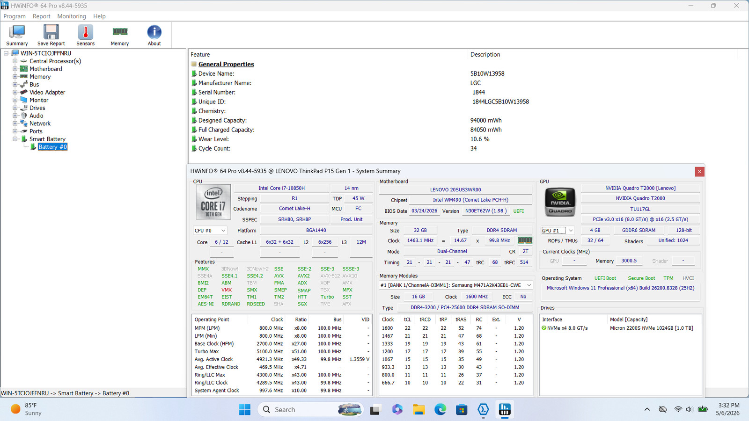The width and height of the screenshot is (749, 421).
Task: Click the battery tray icon
Action: [x=703, y=409]
